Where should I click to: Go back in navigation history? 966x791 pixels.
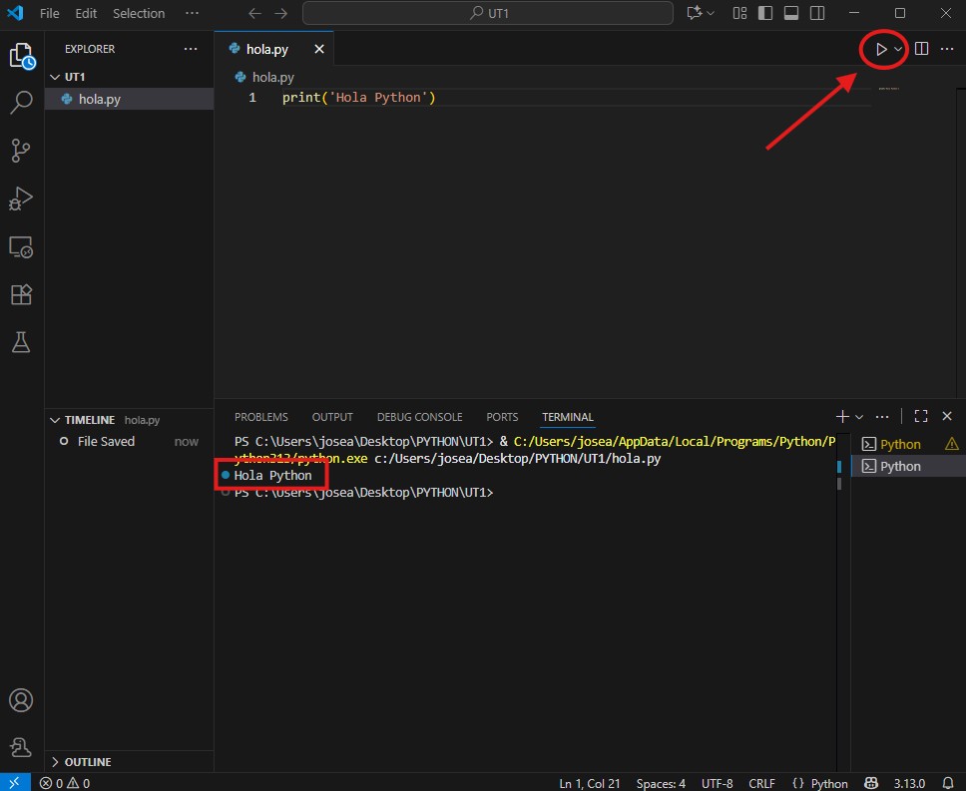[255, 13]
